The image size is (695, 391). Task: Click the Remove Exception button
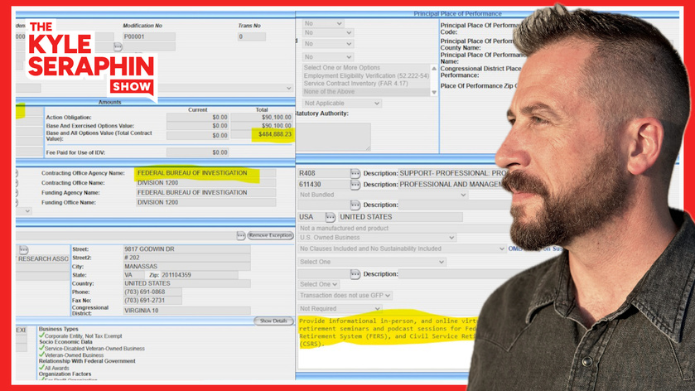[270, 235]
